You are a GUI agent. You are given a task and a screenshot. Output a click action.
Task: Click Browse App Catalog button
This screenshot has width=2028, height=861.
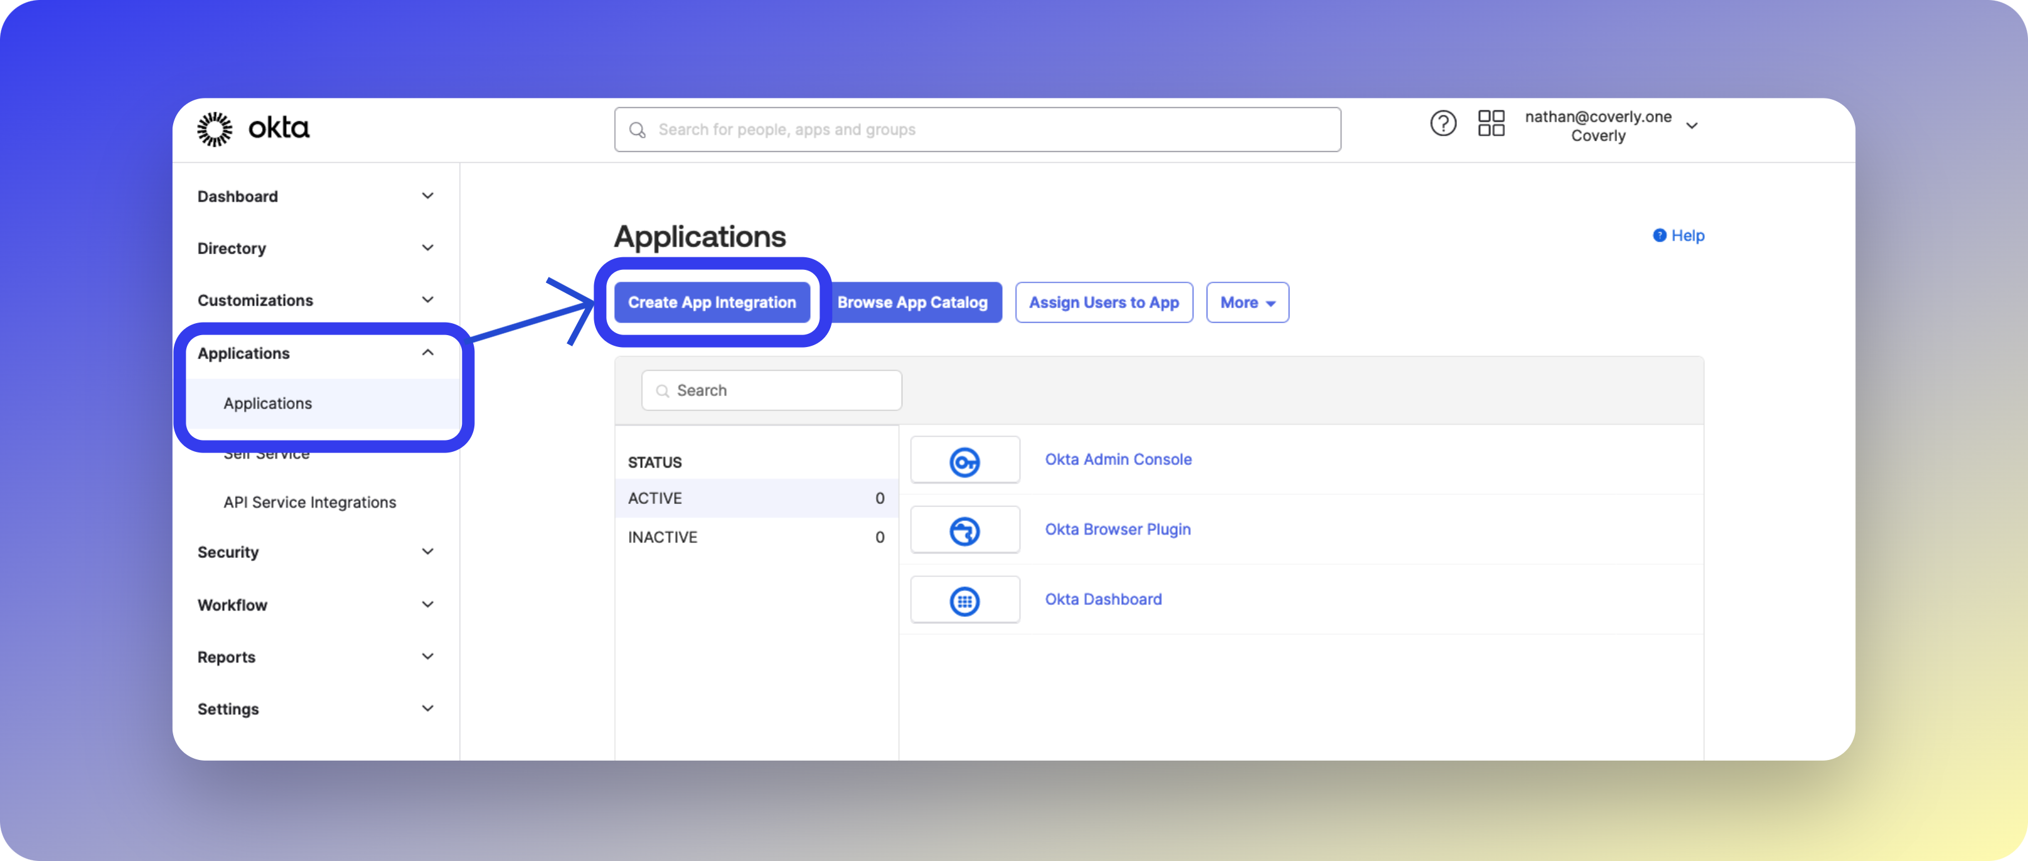click(912, 302)
